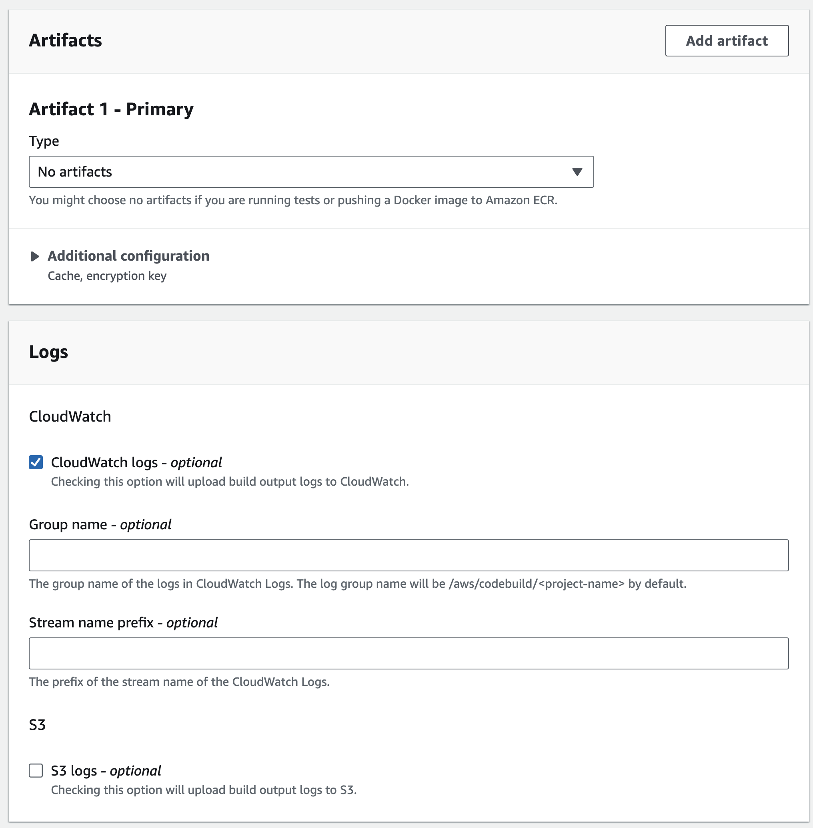Enable the S3 logs checkbox

(x=36, y=771)
